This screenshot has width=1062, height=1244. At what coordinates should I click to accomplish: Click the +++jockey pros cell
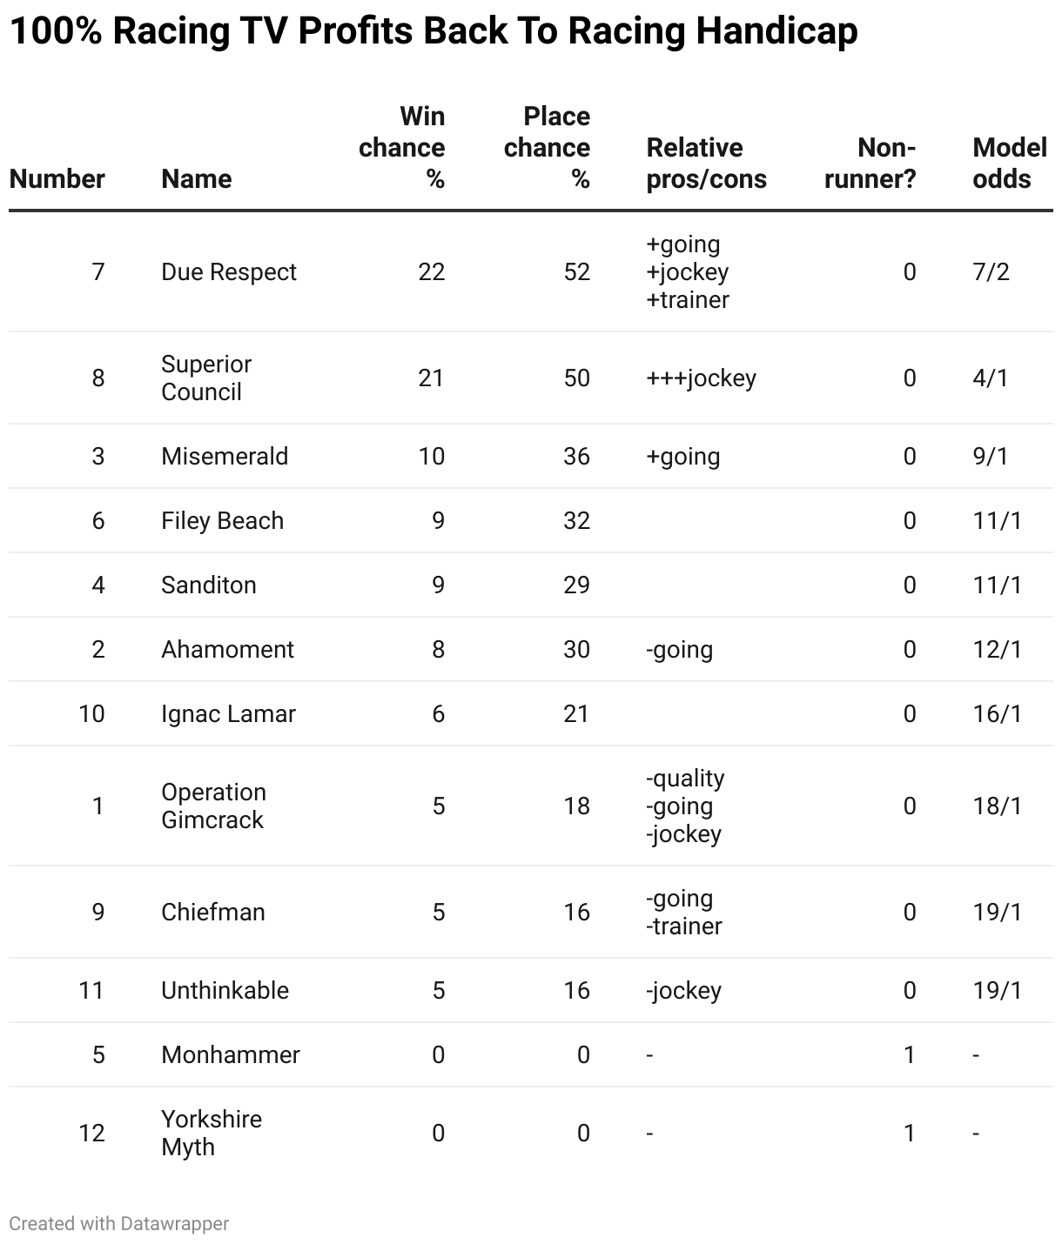[701, 378]
